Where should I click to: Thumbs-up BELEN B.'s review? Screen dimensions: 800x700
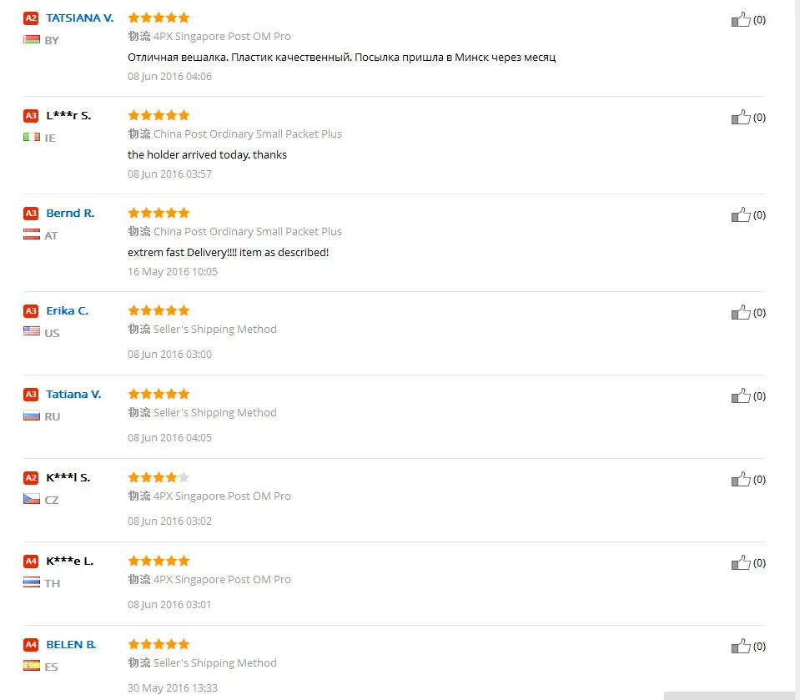click(x=741, y=646)
